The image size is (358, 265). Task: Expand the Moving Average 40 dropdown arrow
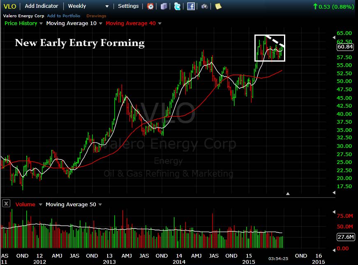click(160, 23)
